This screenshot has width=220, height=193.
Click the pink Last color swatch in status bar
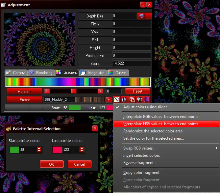click(110, 108)
